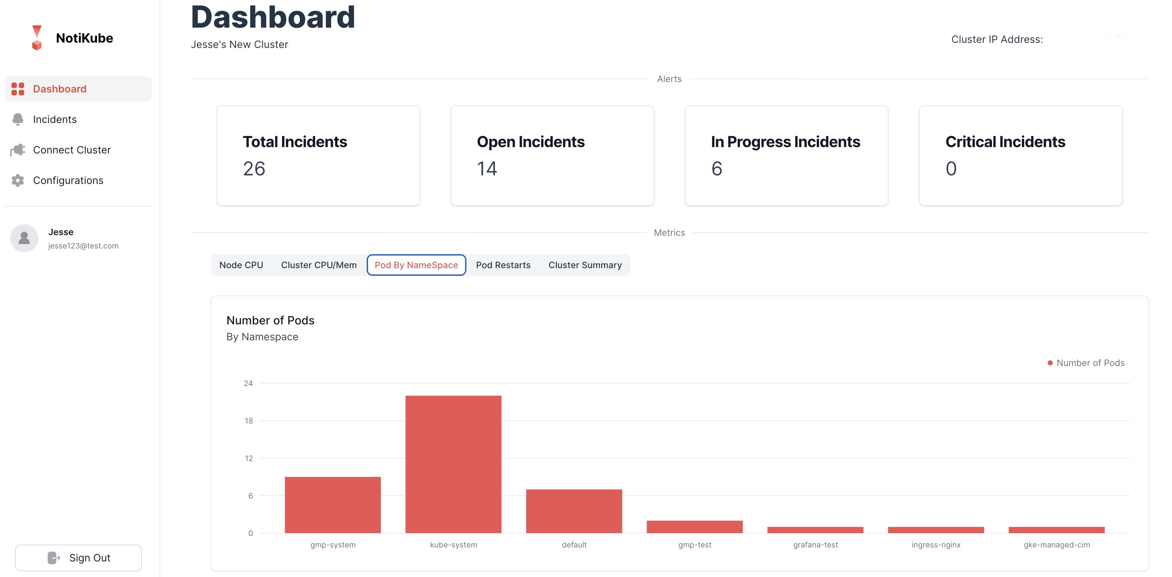The width and height of the screenshot is (1172, 577).
Task: Open the Configurations page
Action: click(78, 180)
